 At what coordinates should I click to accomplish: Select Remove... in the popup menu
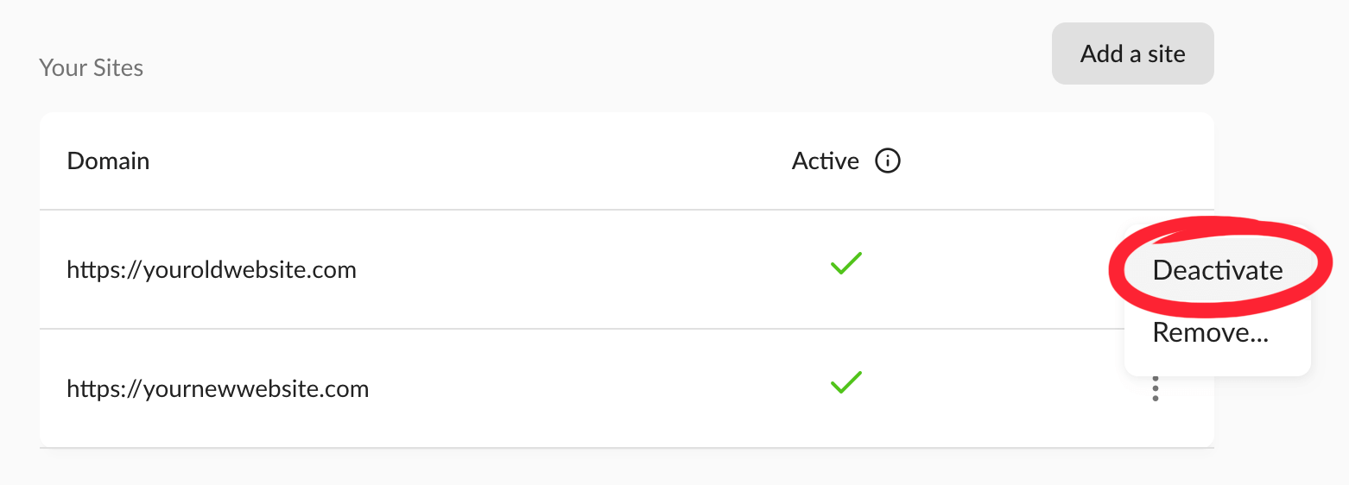click(x=1210, y=332)
